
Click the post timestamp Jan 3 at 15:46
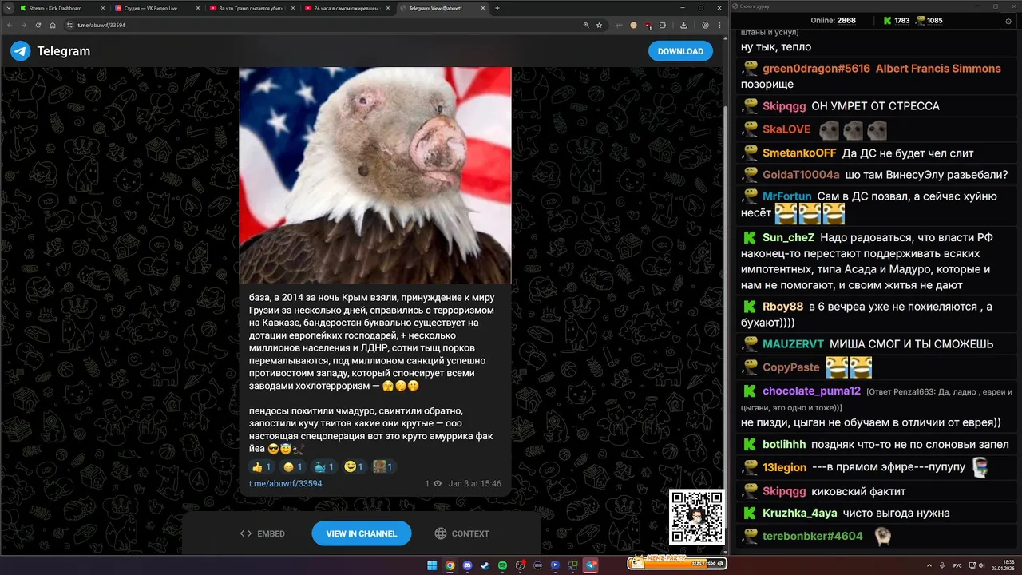tap(474, 483)
